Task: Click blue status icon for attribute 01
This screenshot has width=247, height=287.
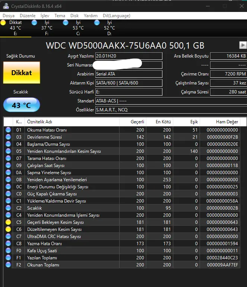Action: click(x=8, y=130)
